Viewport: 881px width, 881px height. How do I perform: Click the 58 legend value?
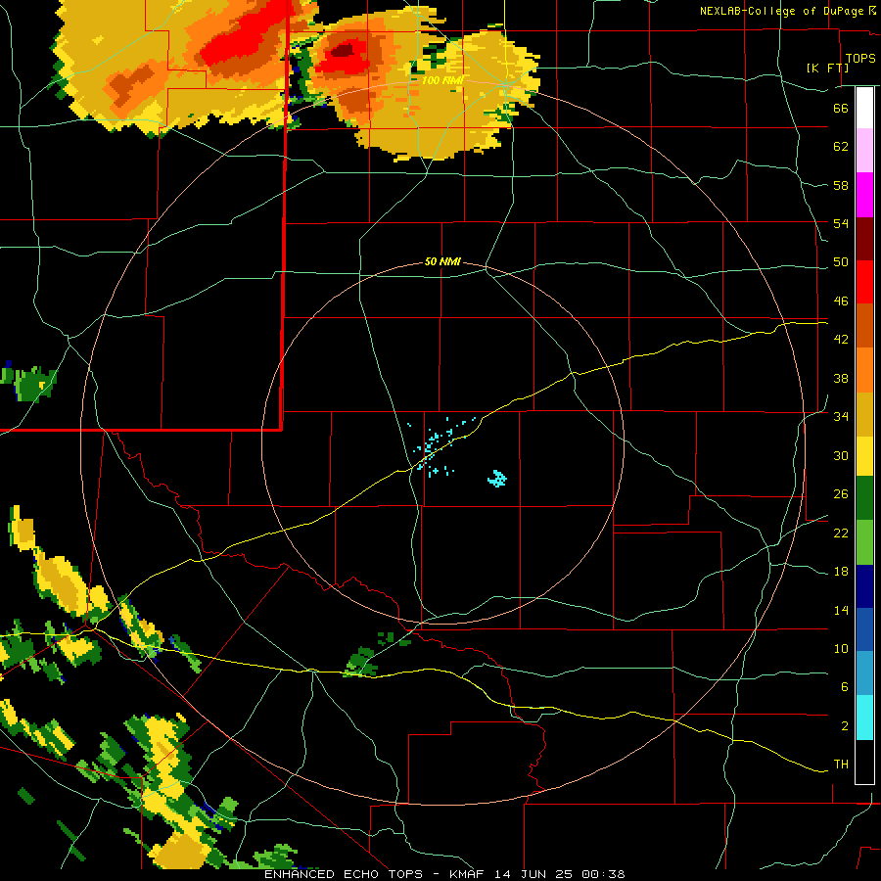click(x=841, y=185)
